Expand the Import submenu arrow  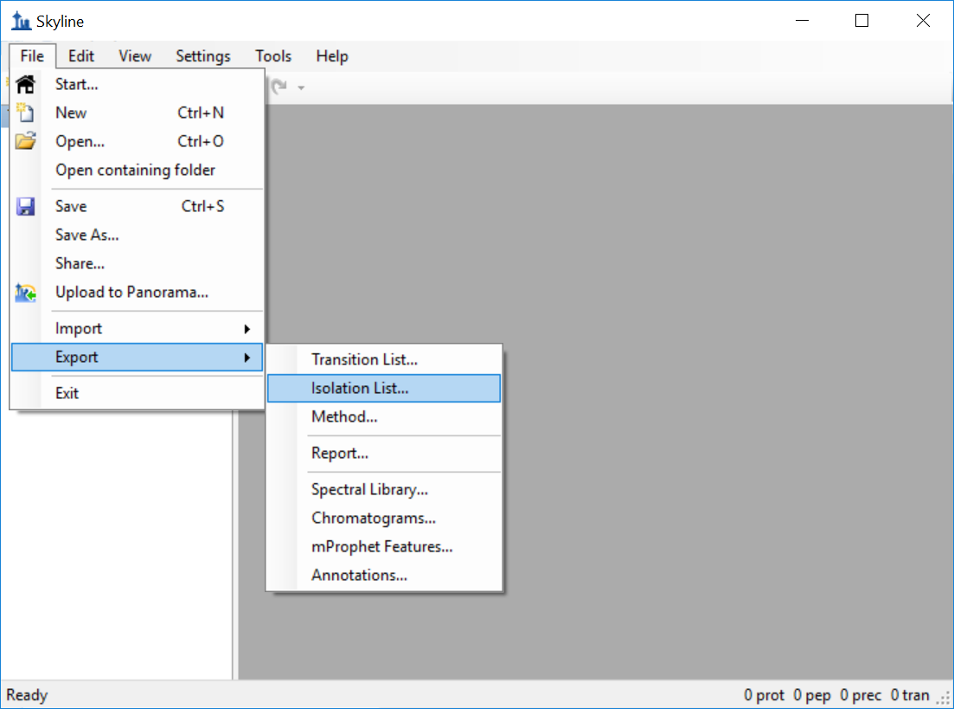pyautogui.click(x=247, y=329)
